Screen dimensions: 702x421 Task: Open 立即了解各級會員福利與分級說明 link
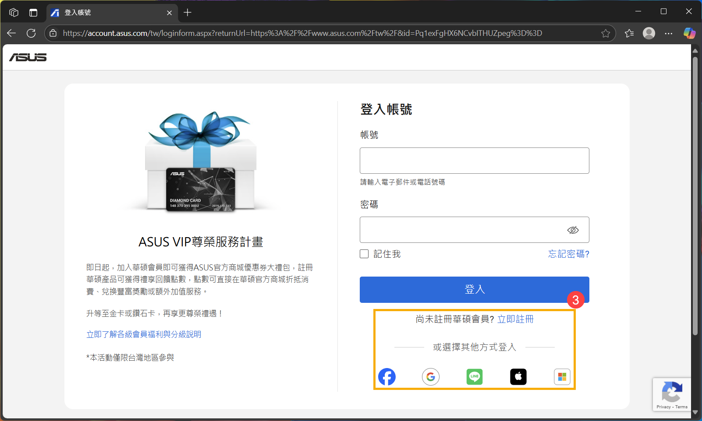(x=144, y=334)
